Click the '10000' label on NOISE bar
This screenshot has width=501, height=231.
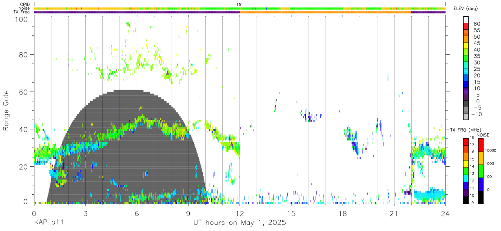(x=490, y=151)
